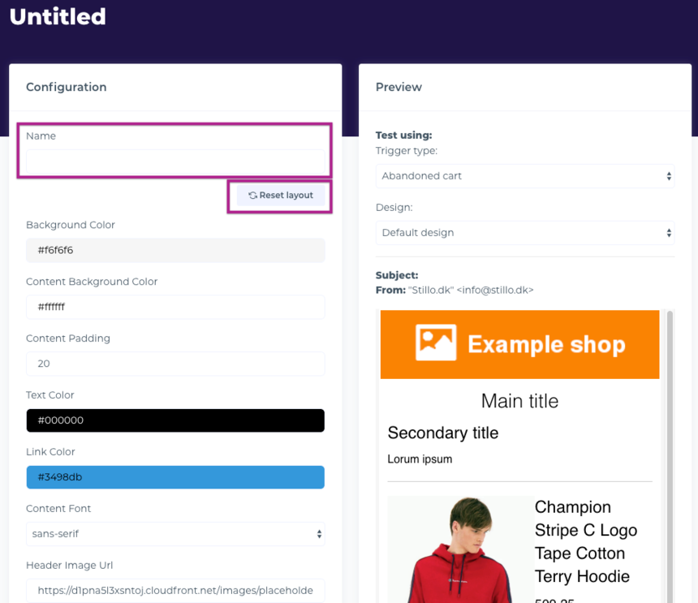The height and width of the screenshot is (603, 698).
Task: Click the Content Background Color field
Action: tap(175, 307)
